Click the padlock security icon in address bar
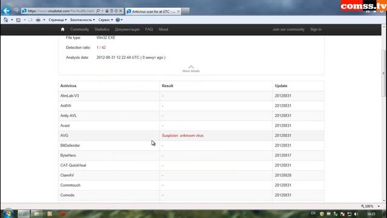The image size is (387, 218). (107, 11)
